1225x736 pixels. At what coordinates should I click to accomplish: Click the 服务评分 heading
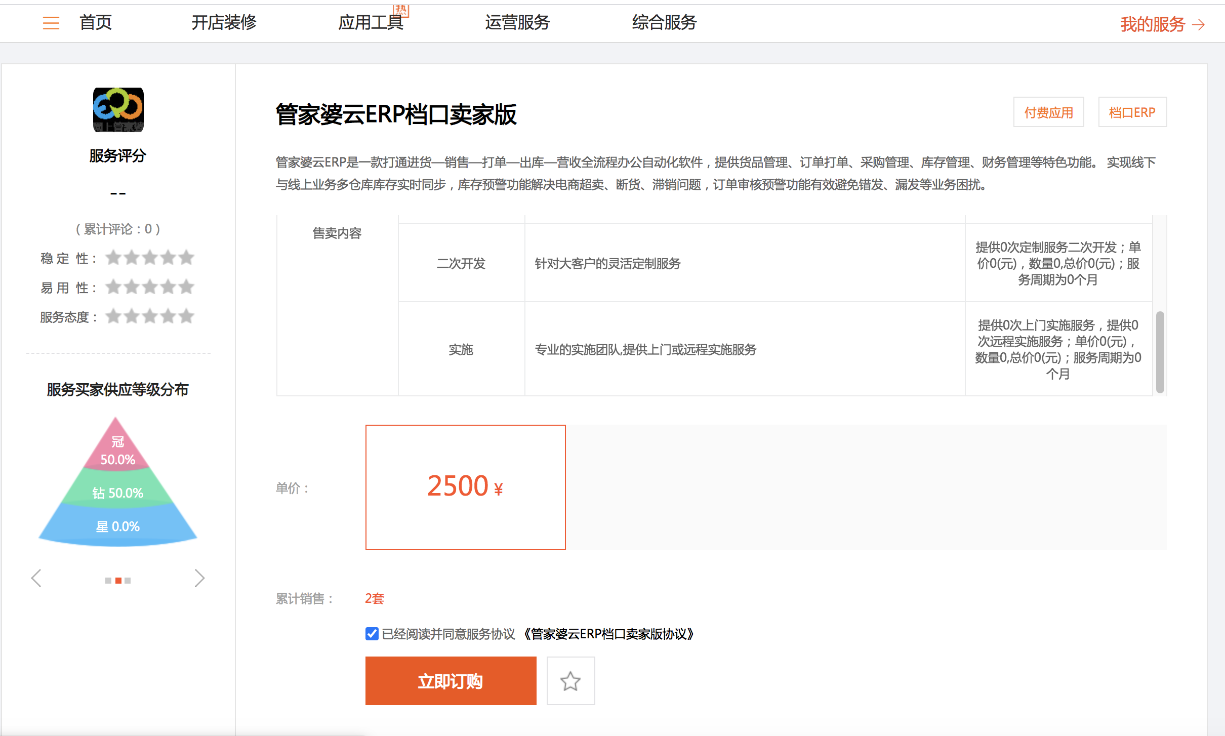pos(118,155)
